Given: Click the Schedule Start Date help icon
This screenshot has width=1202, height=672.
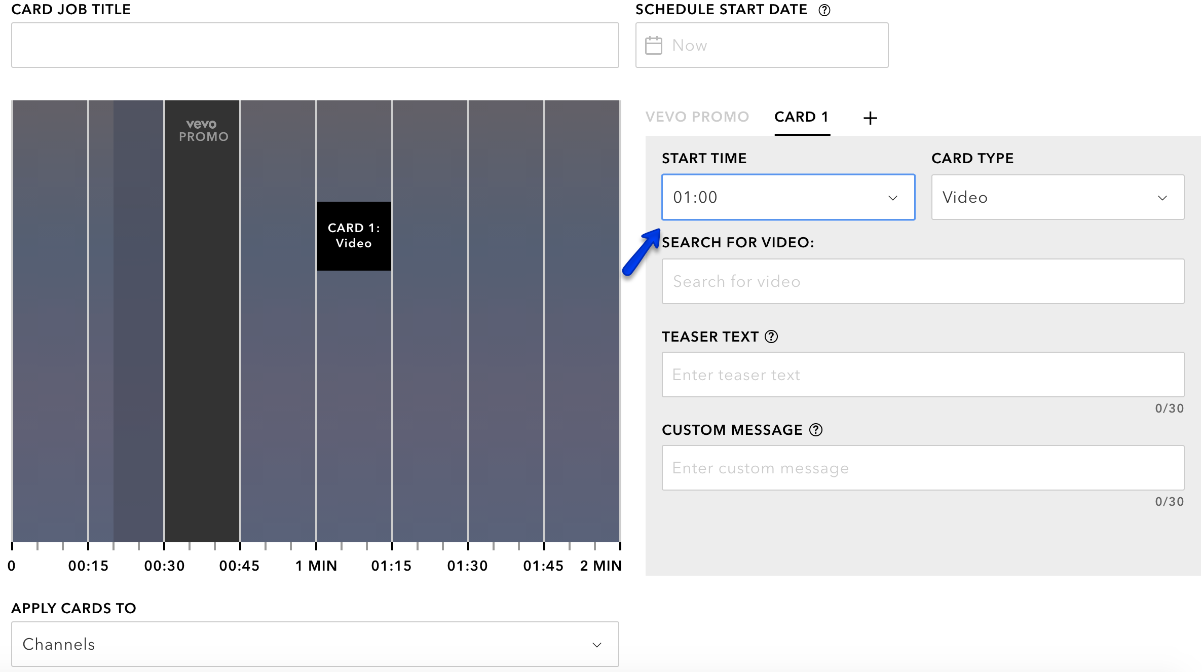Looking at the screenshot, I should [824, 10].
